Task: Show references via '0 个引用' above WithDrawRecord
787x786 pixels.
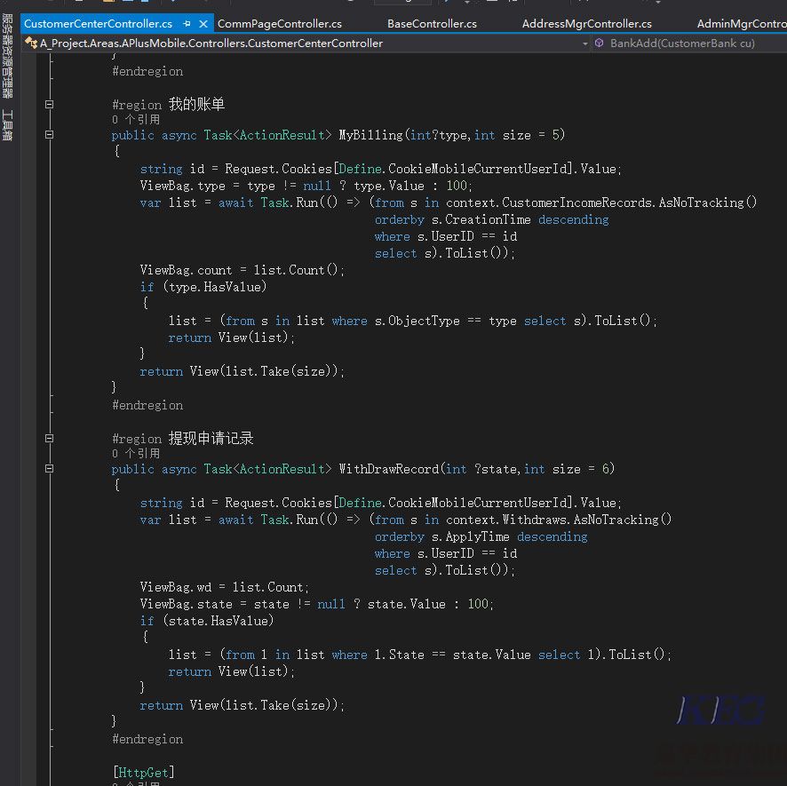Action: click(x=136, y=453)
